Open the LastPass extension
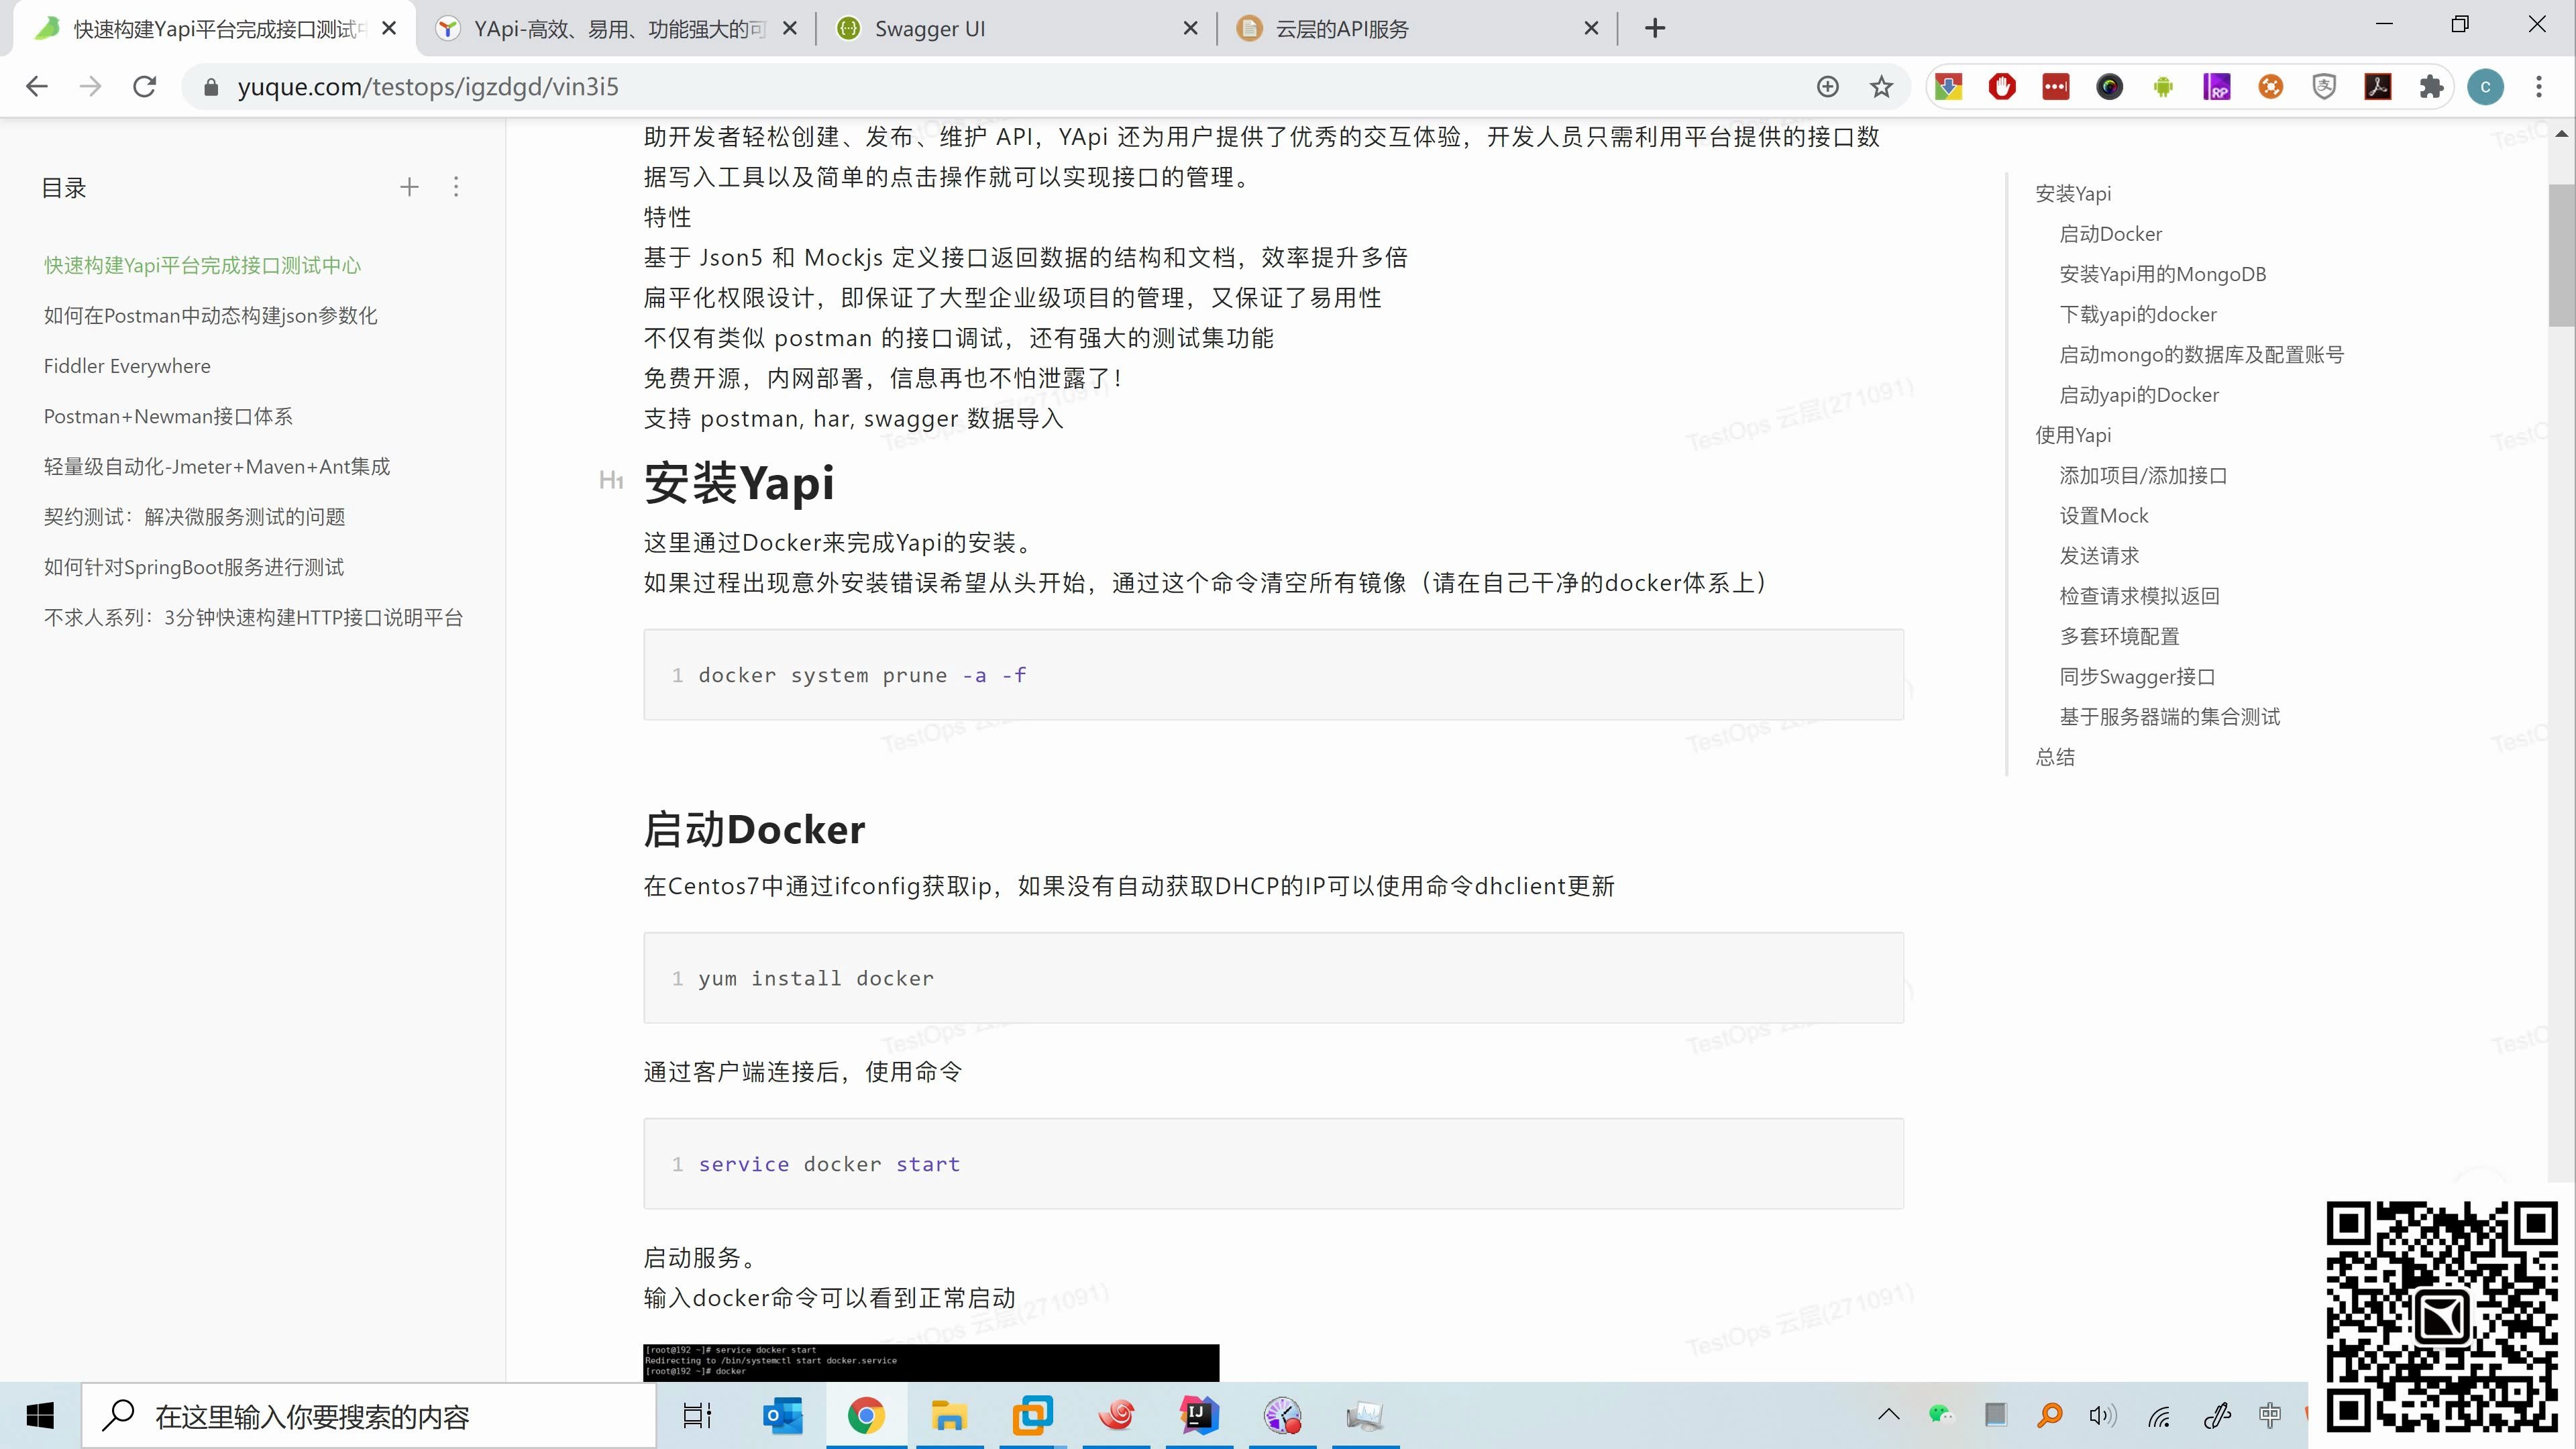The width and height of the screenshot is (2576, 1449). click(2056, 86)
